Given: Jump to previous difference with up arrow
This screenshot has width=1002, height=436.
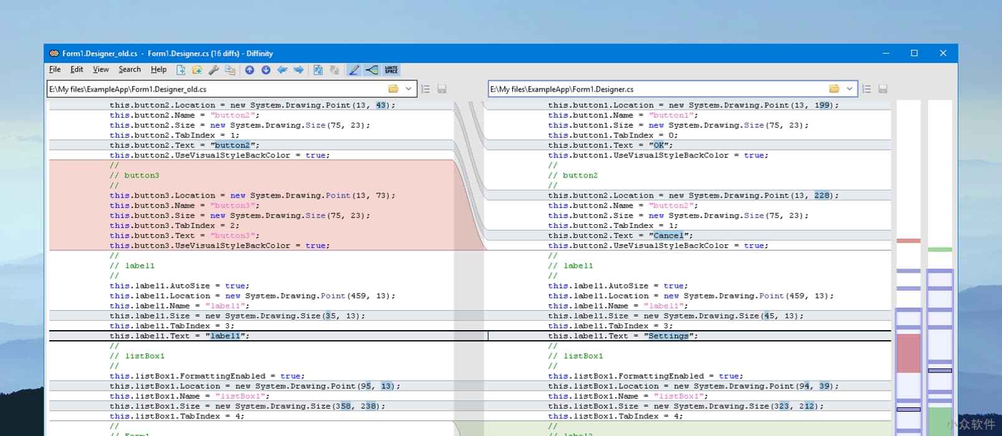Looking at the screenshot, I should [x=249, y=70].
